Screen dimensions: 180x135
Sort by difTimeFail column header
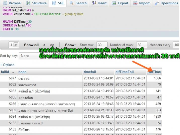tap(124, 72)
